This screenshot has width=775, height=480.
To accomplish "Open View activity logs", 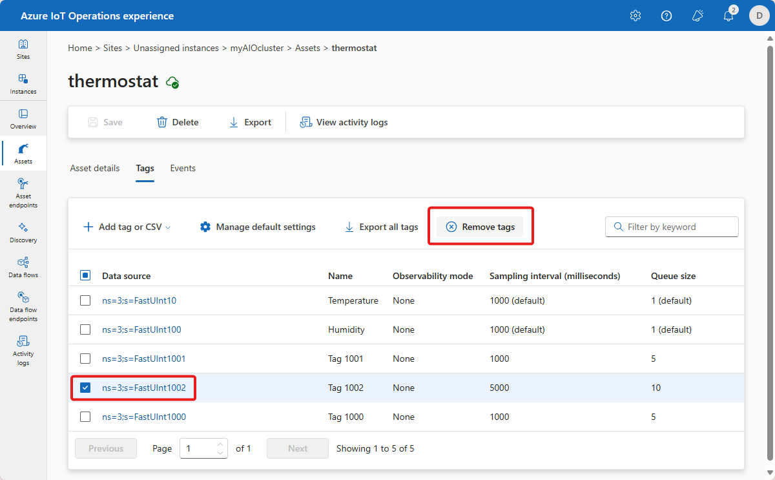I will [344, 122].
